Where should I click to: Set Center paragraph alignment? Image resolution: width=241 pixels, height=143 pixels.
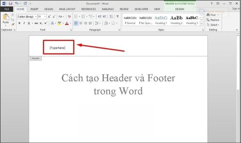81,23
